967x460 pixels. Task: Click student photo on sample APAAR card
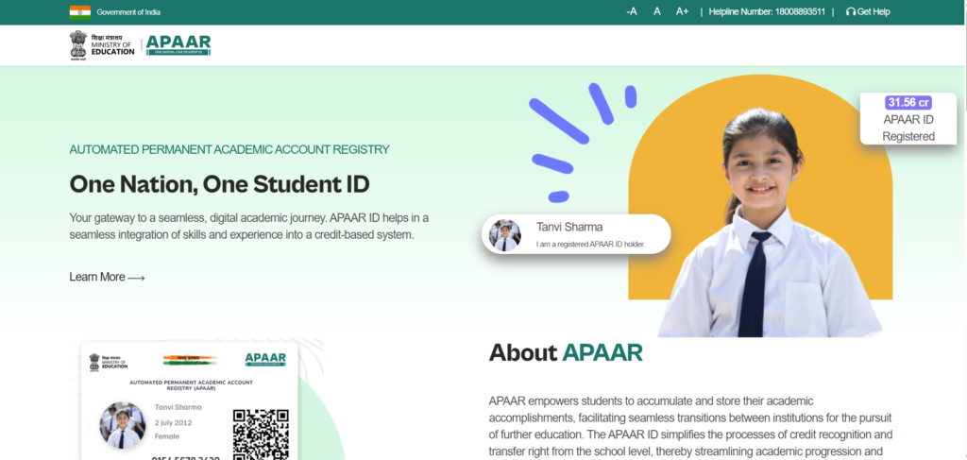pyautogui.click(x=122, y=424)
